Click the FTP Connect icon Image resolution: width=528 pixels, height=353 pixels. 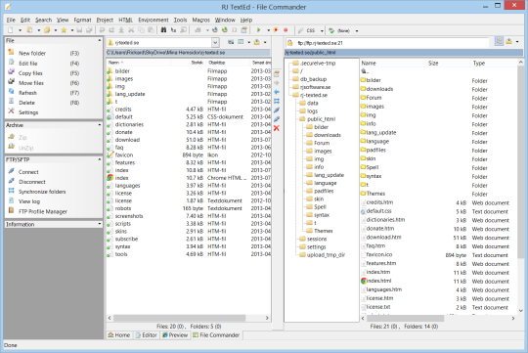[11, 171]
